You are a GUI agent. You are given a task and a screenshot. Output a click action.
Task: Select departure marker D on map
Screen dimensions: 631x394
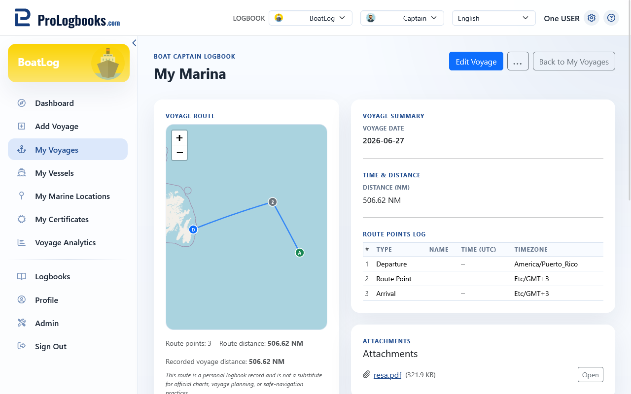pos(193,230)
